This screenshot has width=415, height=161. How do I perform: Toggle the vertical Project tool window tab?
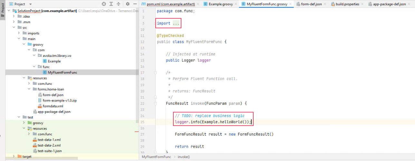(x=3, y=10)
